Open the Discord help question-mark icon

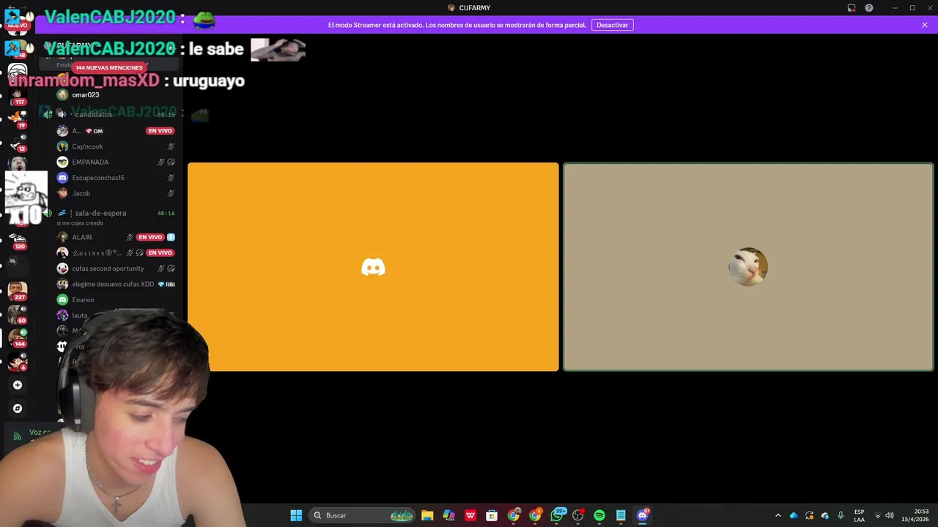pyautogui.click(x=869, y=8)
